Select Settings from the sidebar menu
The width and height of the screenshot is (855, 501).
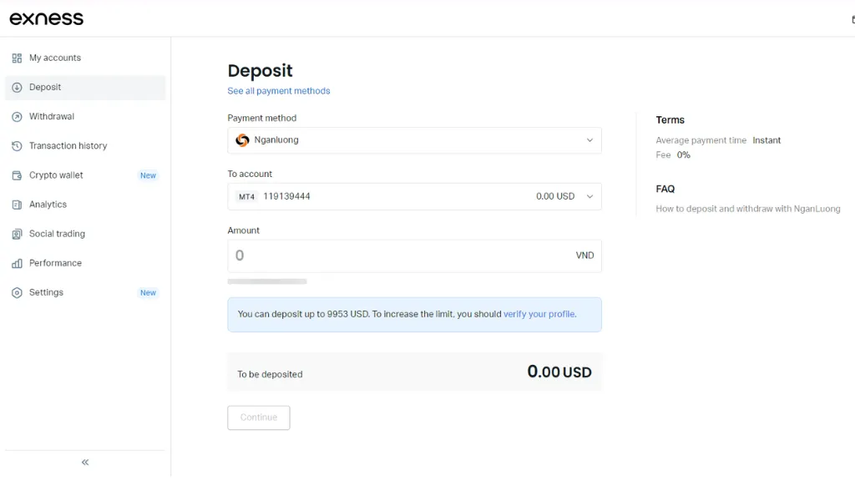click(47, 292)
